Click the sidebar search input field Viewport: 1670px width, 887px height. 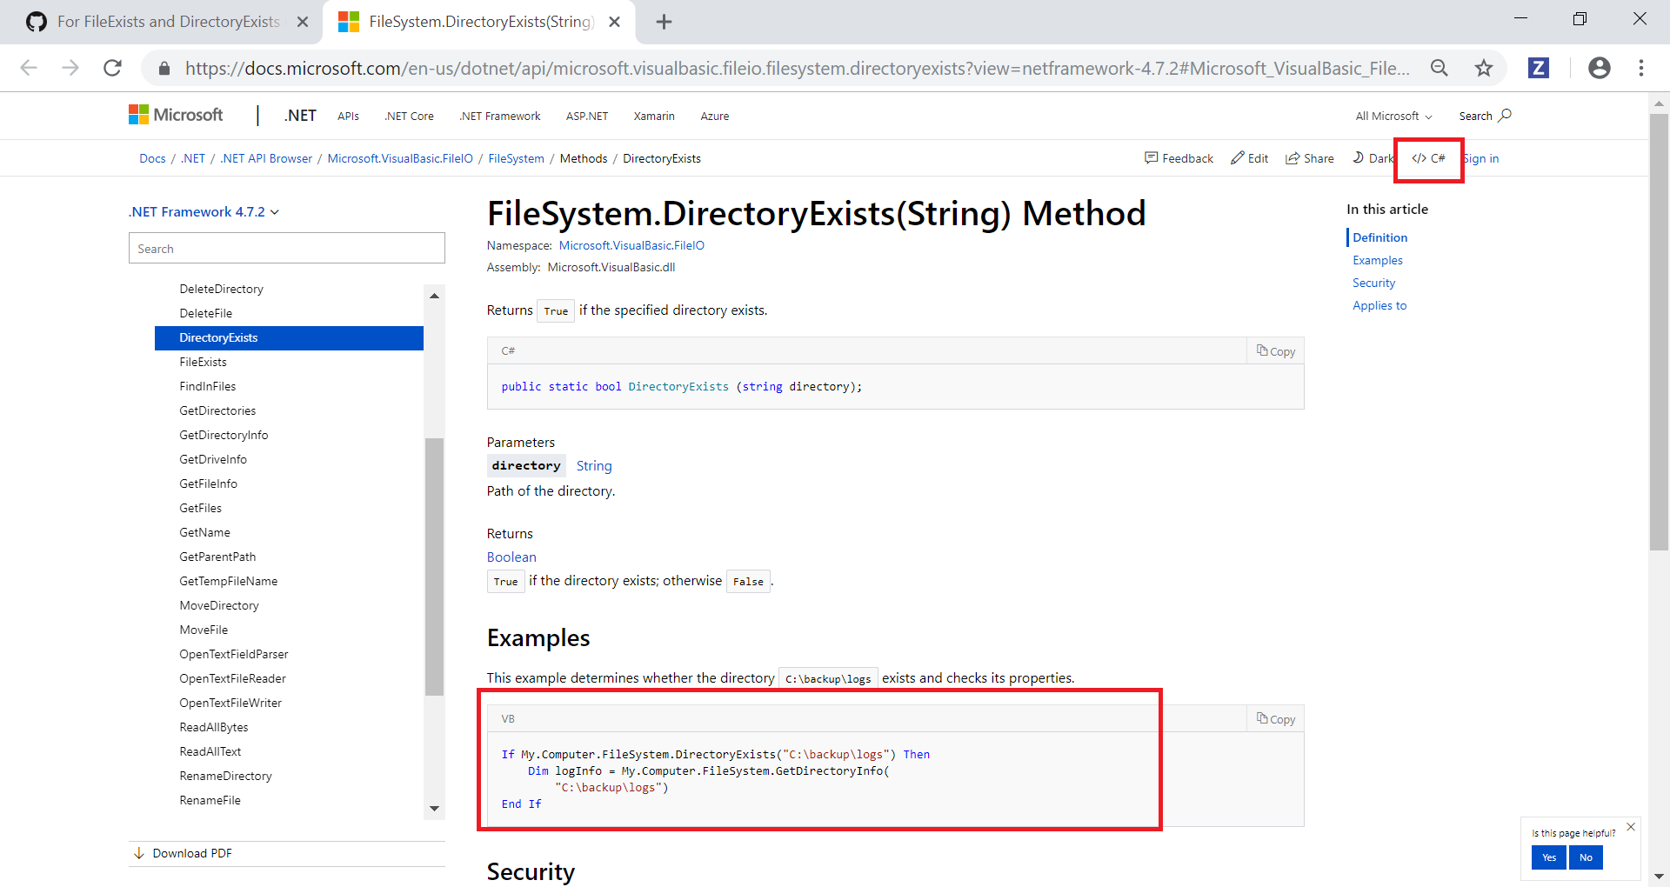[287, 248]
